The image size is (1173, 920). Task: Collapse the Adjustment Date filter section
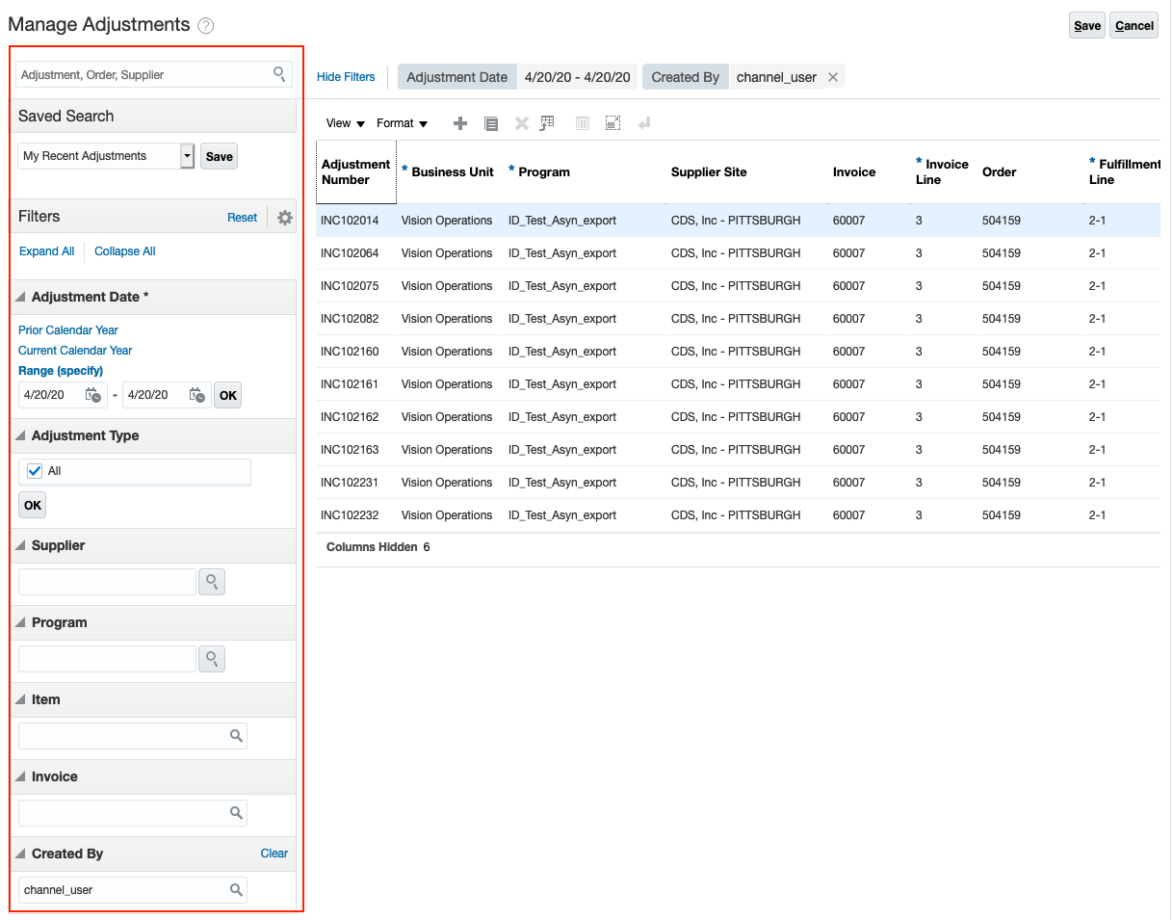coord(19,297)
